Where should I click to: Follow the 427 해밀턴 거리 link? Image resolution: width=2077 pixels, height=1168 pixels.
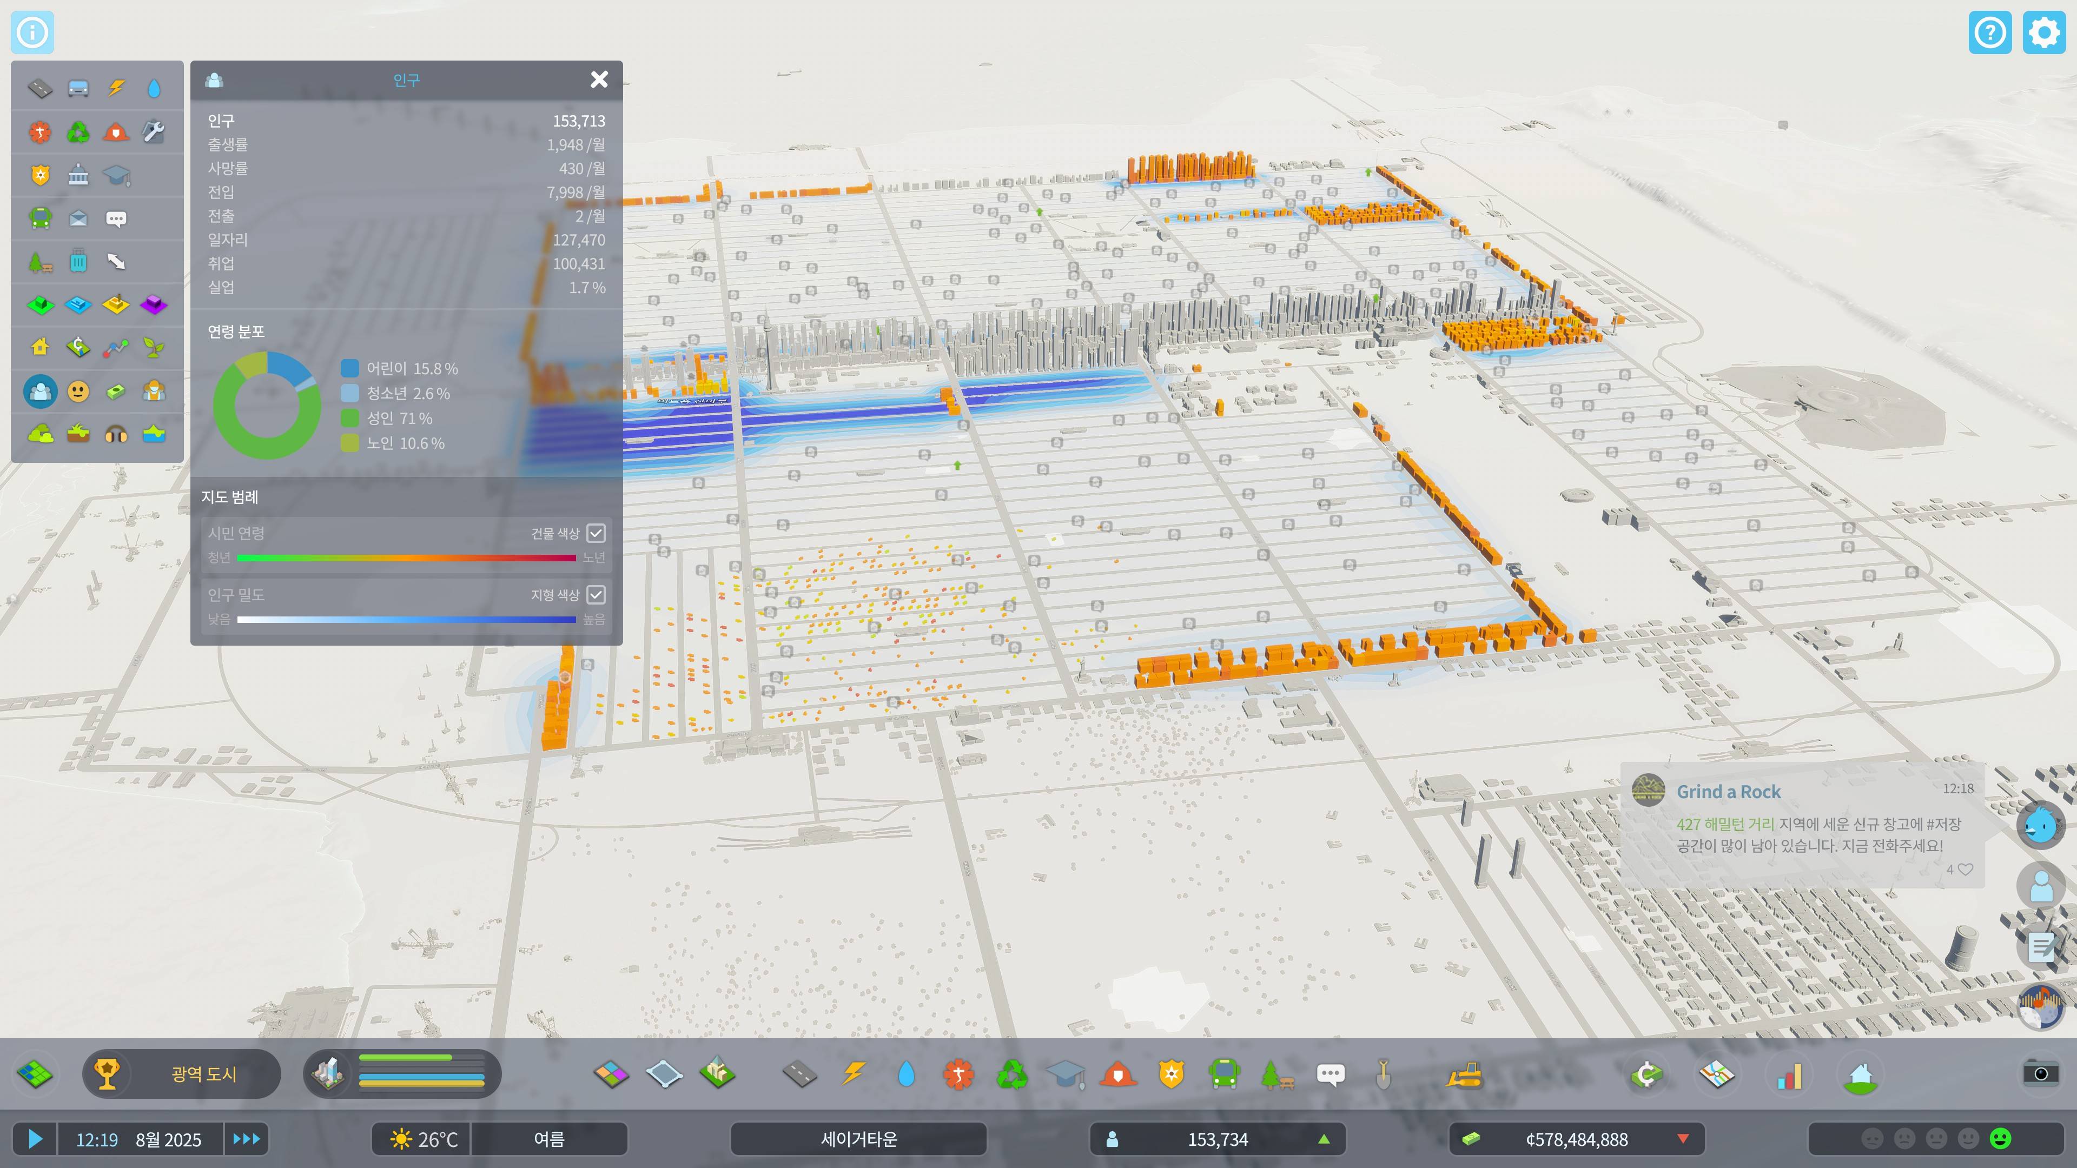(x=1725, y=824)
